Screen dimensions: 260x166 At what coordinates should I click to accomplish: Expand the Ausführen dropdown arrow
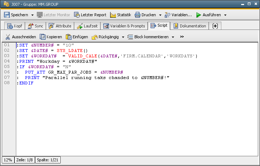coord(225,15)
